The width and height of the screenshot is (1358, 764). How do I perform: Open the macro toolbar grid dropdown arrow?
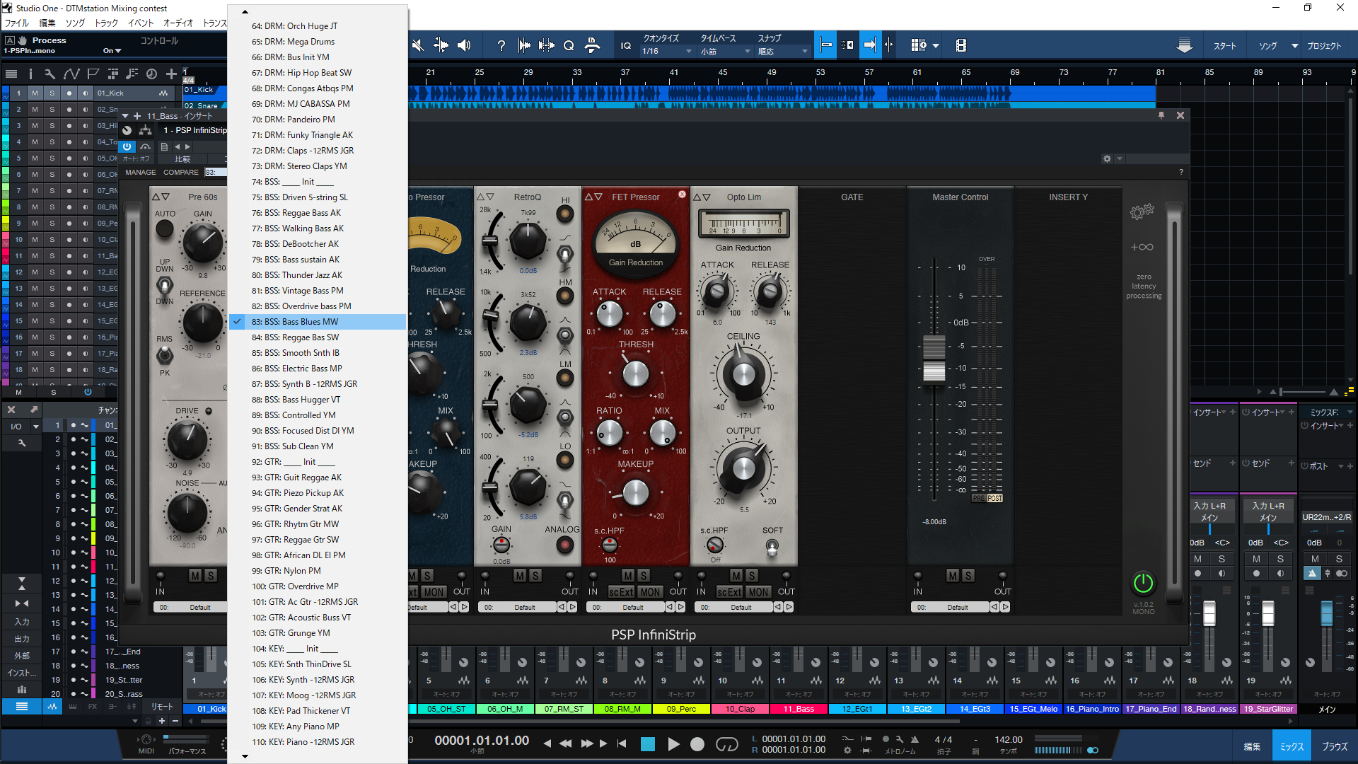(936, 46)
